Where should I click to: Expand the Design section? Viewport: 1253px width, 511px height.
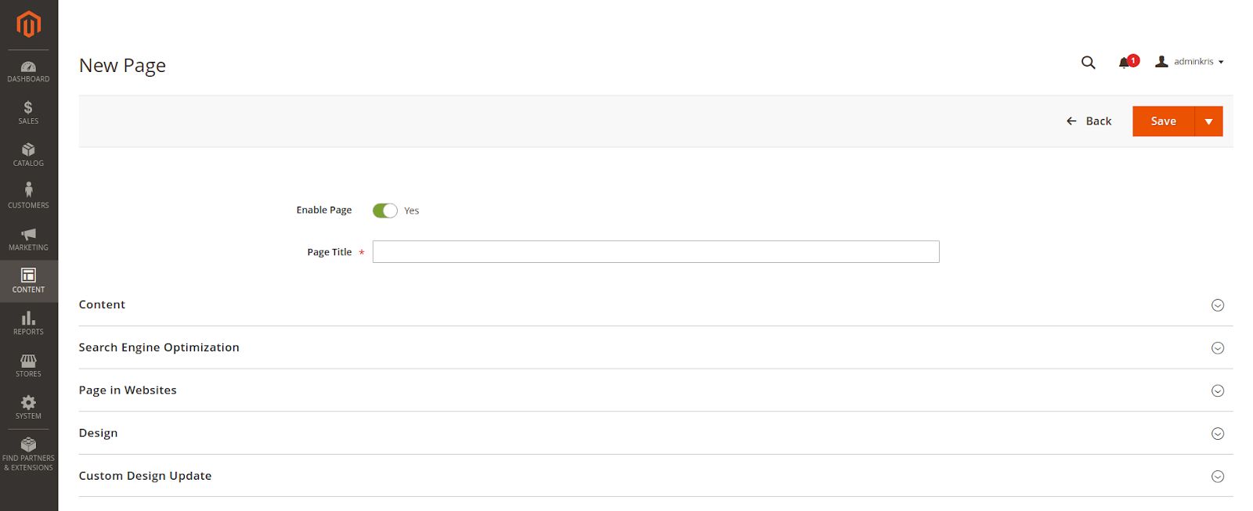tap(1217, 433)
